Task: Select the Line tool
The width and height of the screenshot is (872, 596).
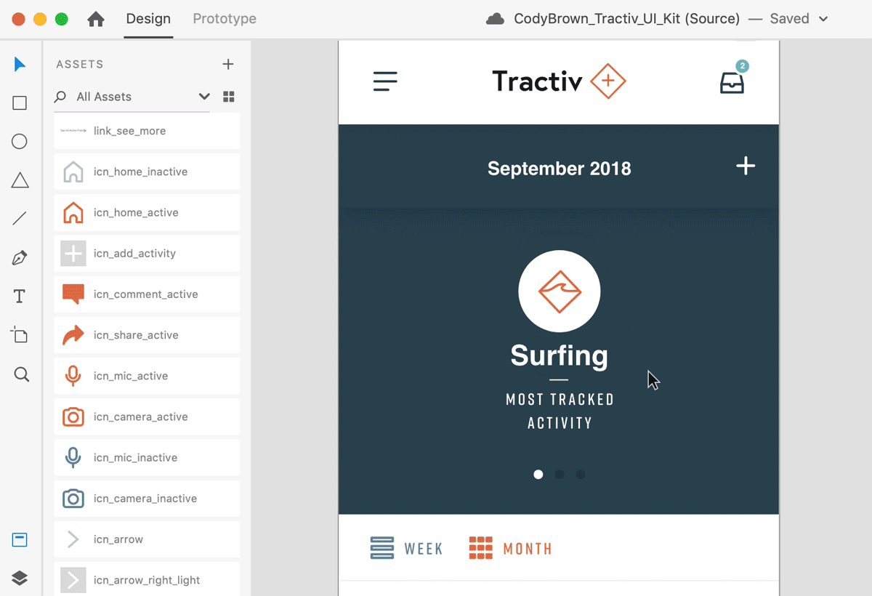Action: [20, 219]
